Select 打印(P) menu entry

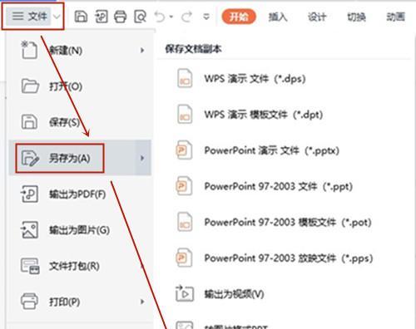[81, 302]
